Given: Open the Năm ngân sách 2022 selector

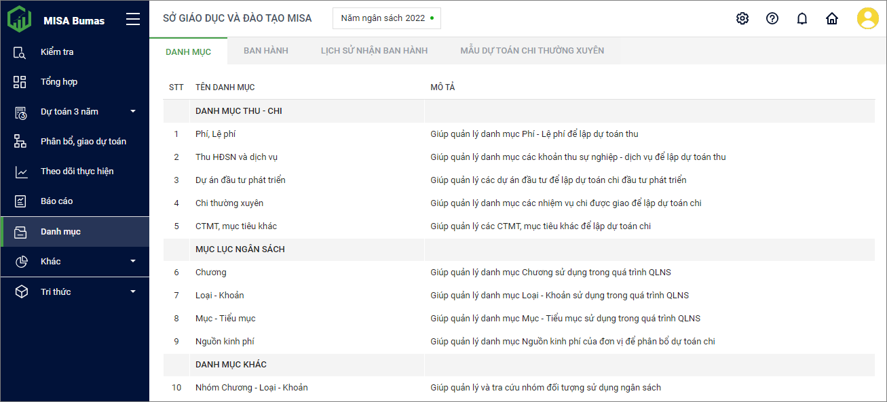Looking at the screenshot, I should tap(387, 18).
